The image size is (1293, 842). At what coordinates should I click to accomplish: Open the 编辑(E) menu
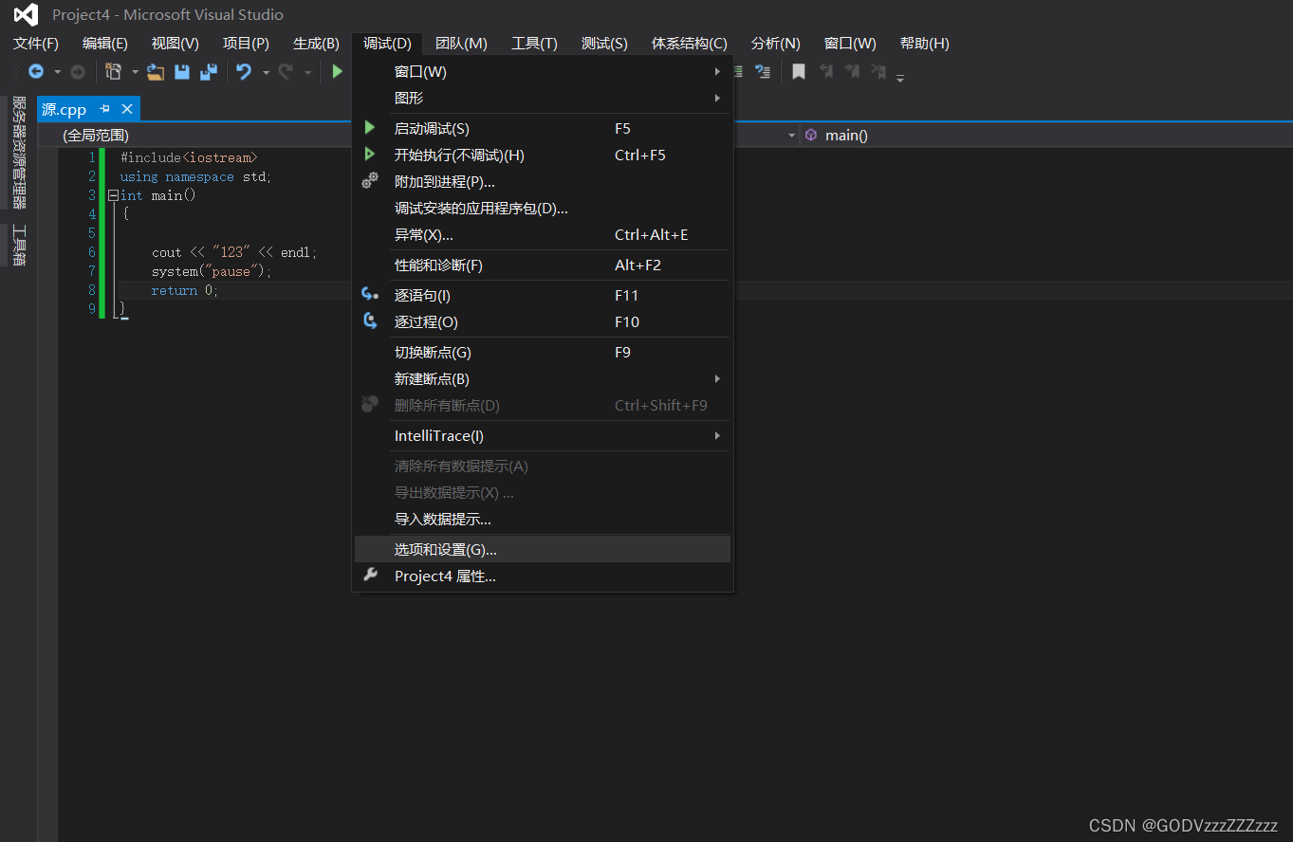tap(105, 44)
